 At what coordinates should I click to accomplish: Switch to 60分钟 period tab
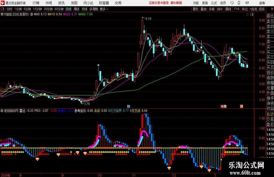click(59, 9)
